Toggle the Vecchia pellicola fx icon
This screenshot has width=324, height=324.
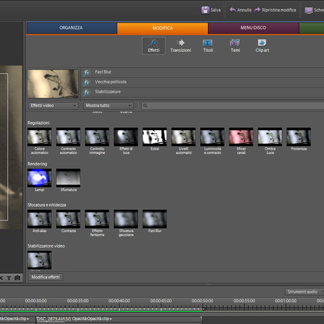(x=87, y=83)
